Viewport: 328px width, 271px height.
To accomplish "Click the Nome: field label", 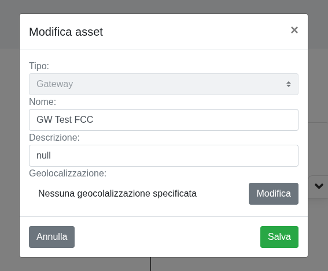I will [42, 101].
